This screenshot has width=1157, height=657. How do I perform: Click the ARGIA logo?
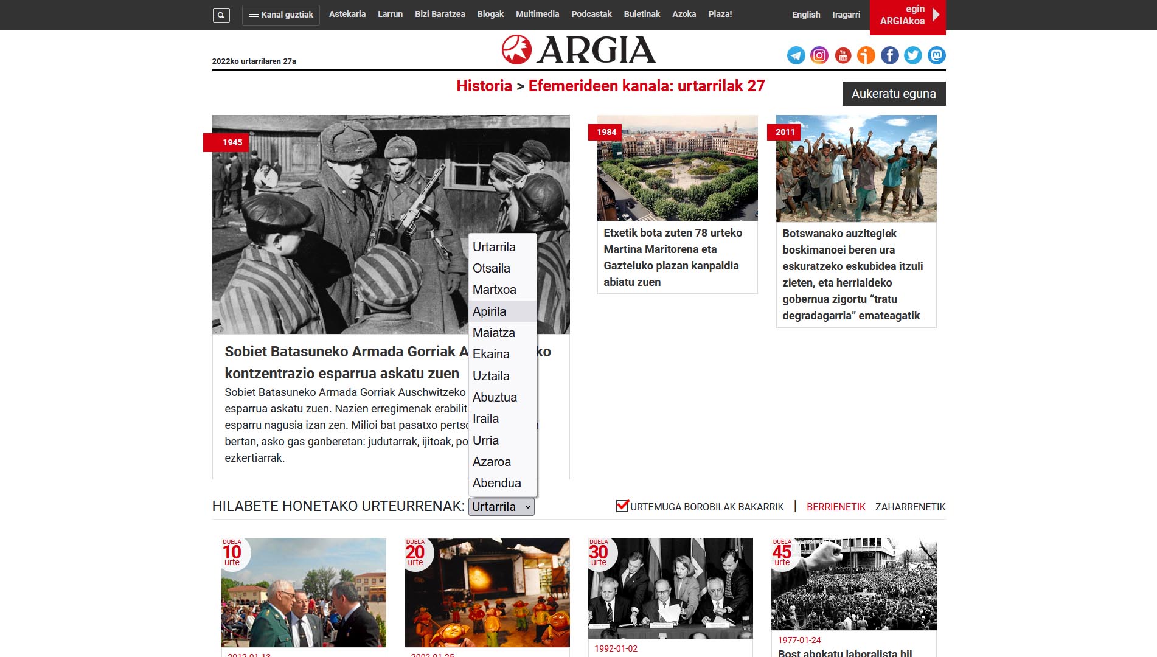pos(578,50)
